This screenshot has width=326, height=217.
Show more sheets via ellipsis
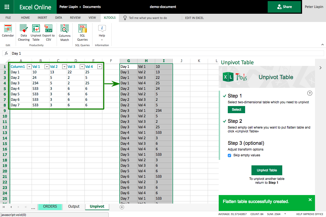(x=33, y=208)
